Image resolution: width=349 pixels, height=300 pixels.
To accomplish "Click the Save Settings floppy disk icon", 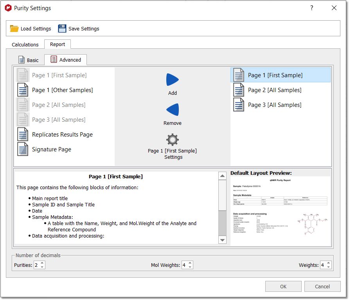I will click(62, 28).
